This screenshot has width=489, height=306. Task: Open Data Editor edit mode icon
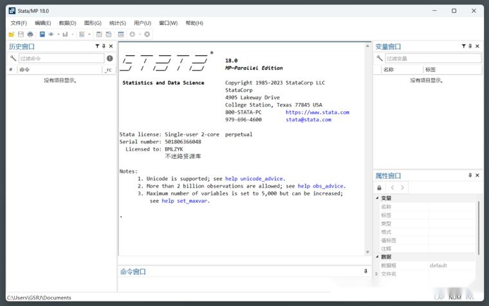tap(99, 34)
